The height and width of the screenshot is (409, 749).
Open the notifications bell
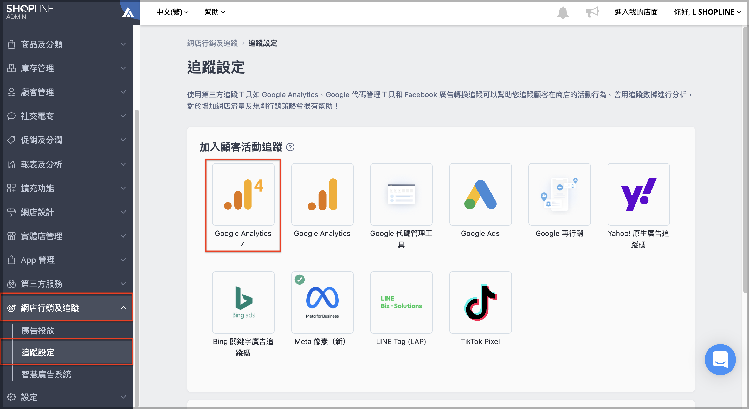(x=563, y=12)
